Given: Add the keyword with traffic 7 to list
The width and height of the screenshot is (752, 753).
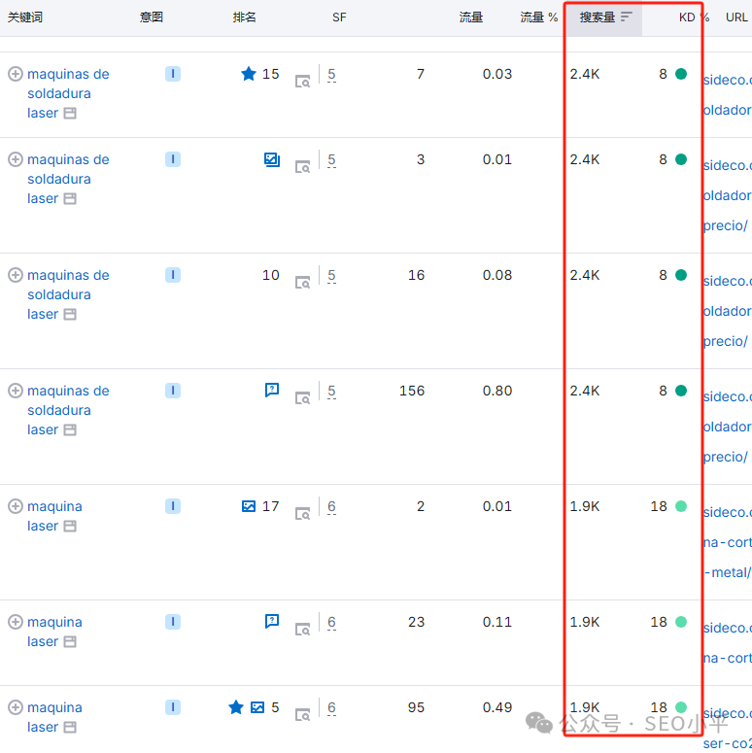Looking at the screenshot, I should click(16, 74).
